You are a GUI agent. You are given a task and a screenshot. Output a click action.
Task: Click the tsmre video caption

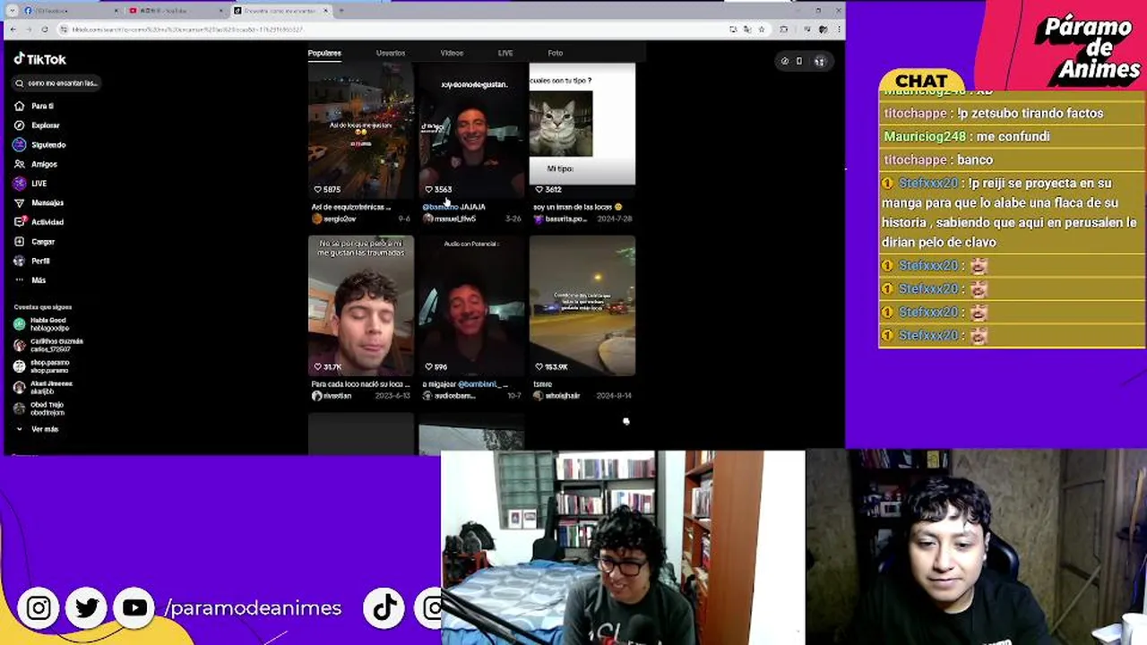(x=543, y=384)
